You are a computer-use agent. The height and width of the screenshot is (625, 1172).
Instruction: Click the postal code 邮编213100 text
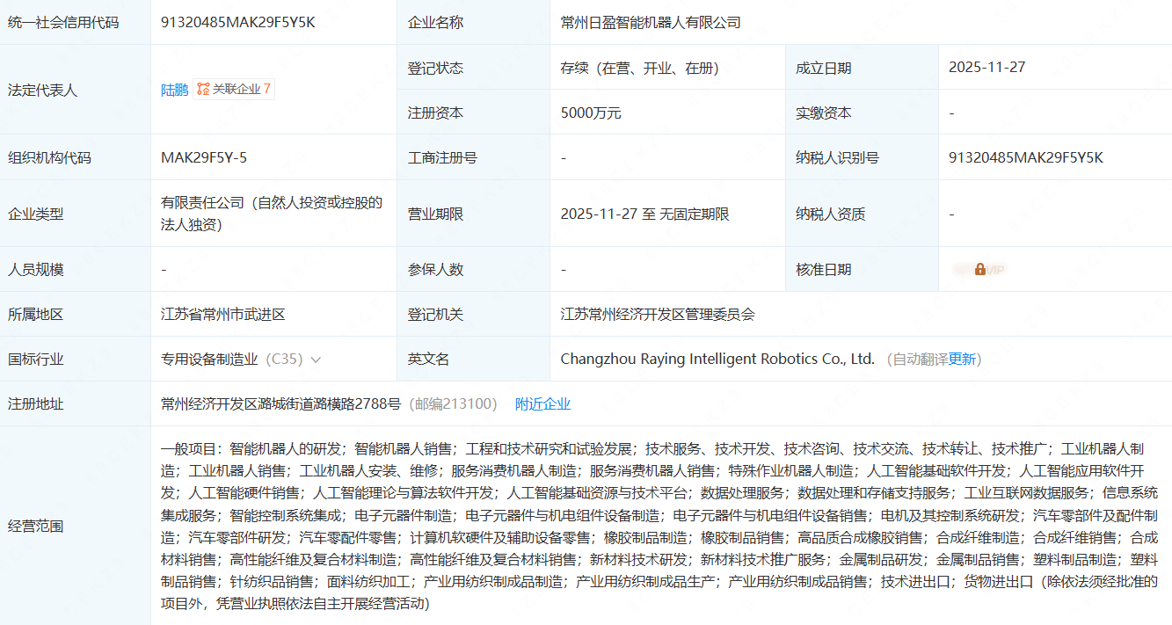point(455,404)
